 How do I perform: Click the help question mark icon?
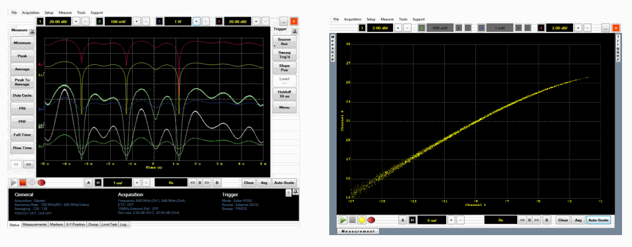(289, 193)
